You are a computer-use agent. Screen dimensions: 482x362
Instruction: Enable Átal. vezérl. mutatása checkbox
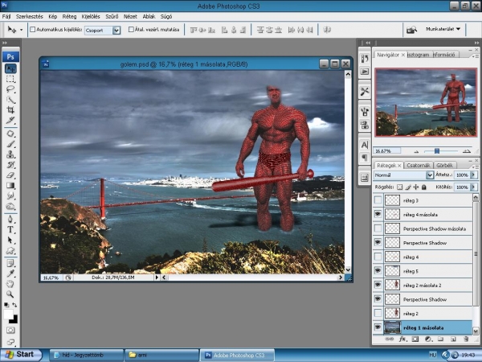tap(131, 30)
